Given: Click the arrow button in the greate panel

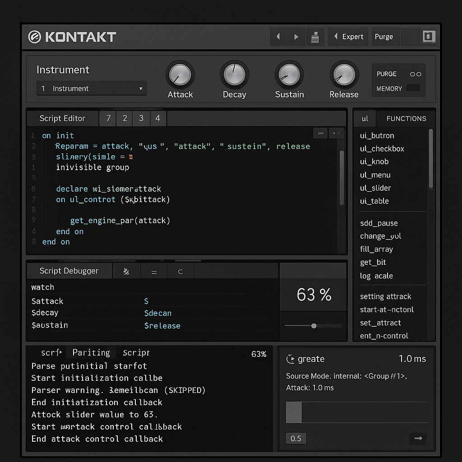Looking at the screenshot, I should tap(417, 438).
